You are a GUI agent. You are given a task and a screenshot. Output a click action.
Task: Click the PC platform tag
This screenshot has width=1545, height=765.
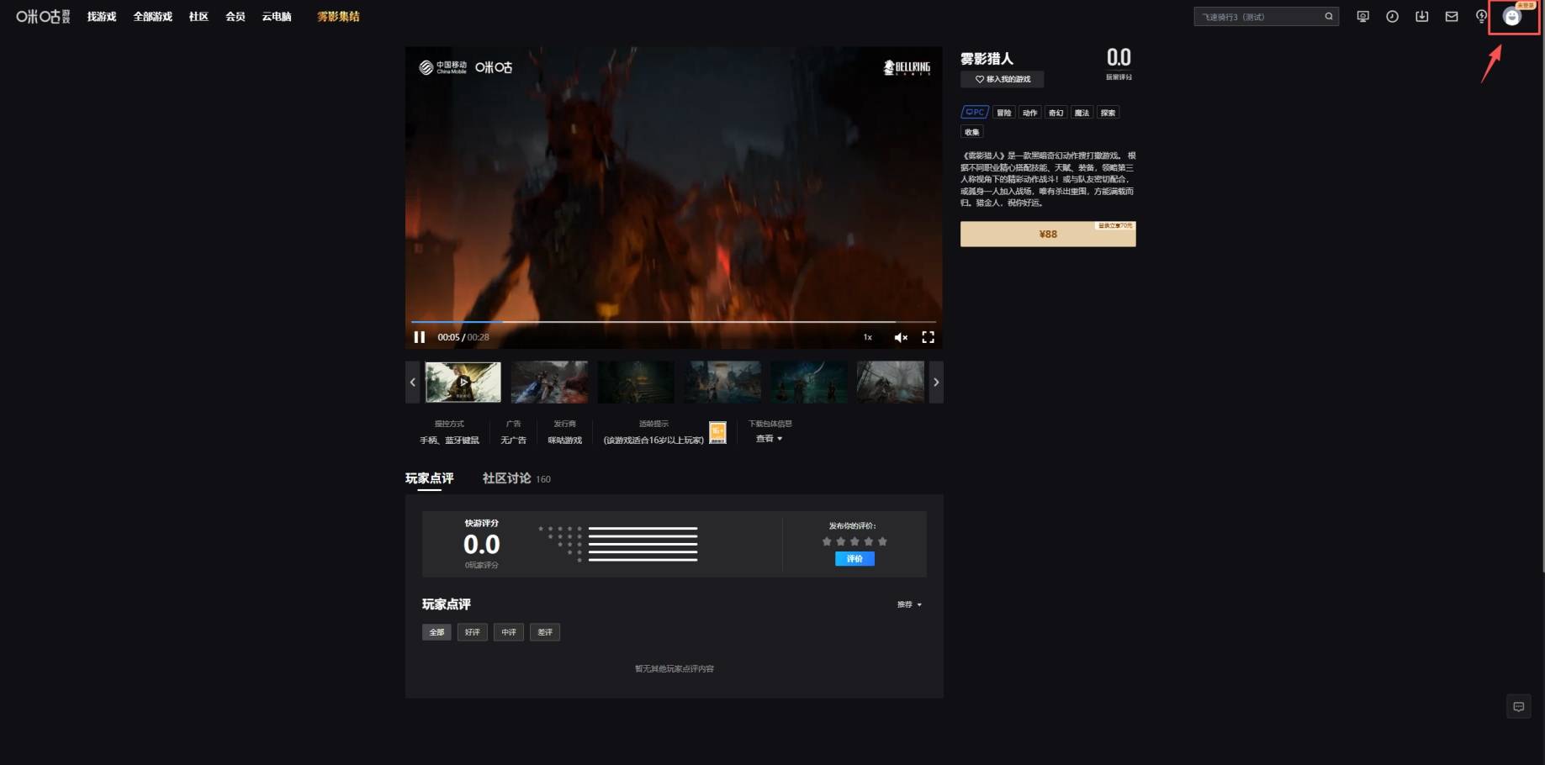coord(975,112)
